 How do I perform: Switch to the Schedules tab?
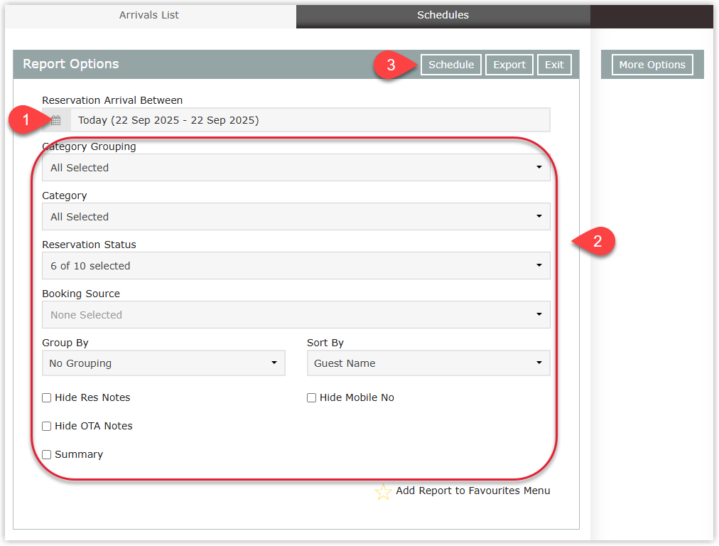point(443,15)
